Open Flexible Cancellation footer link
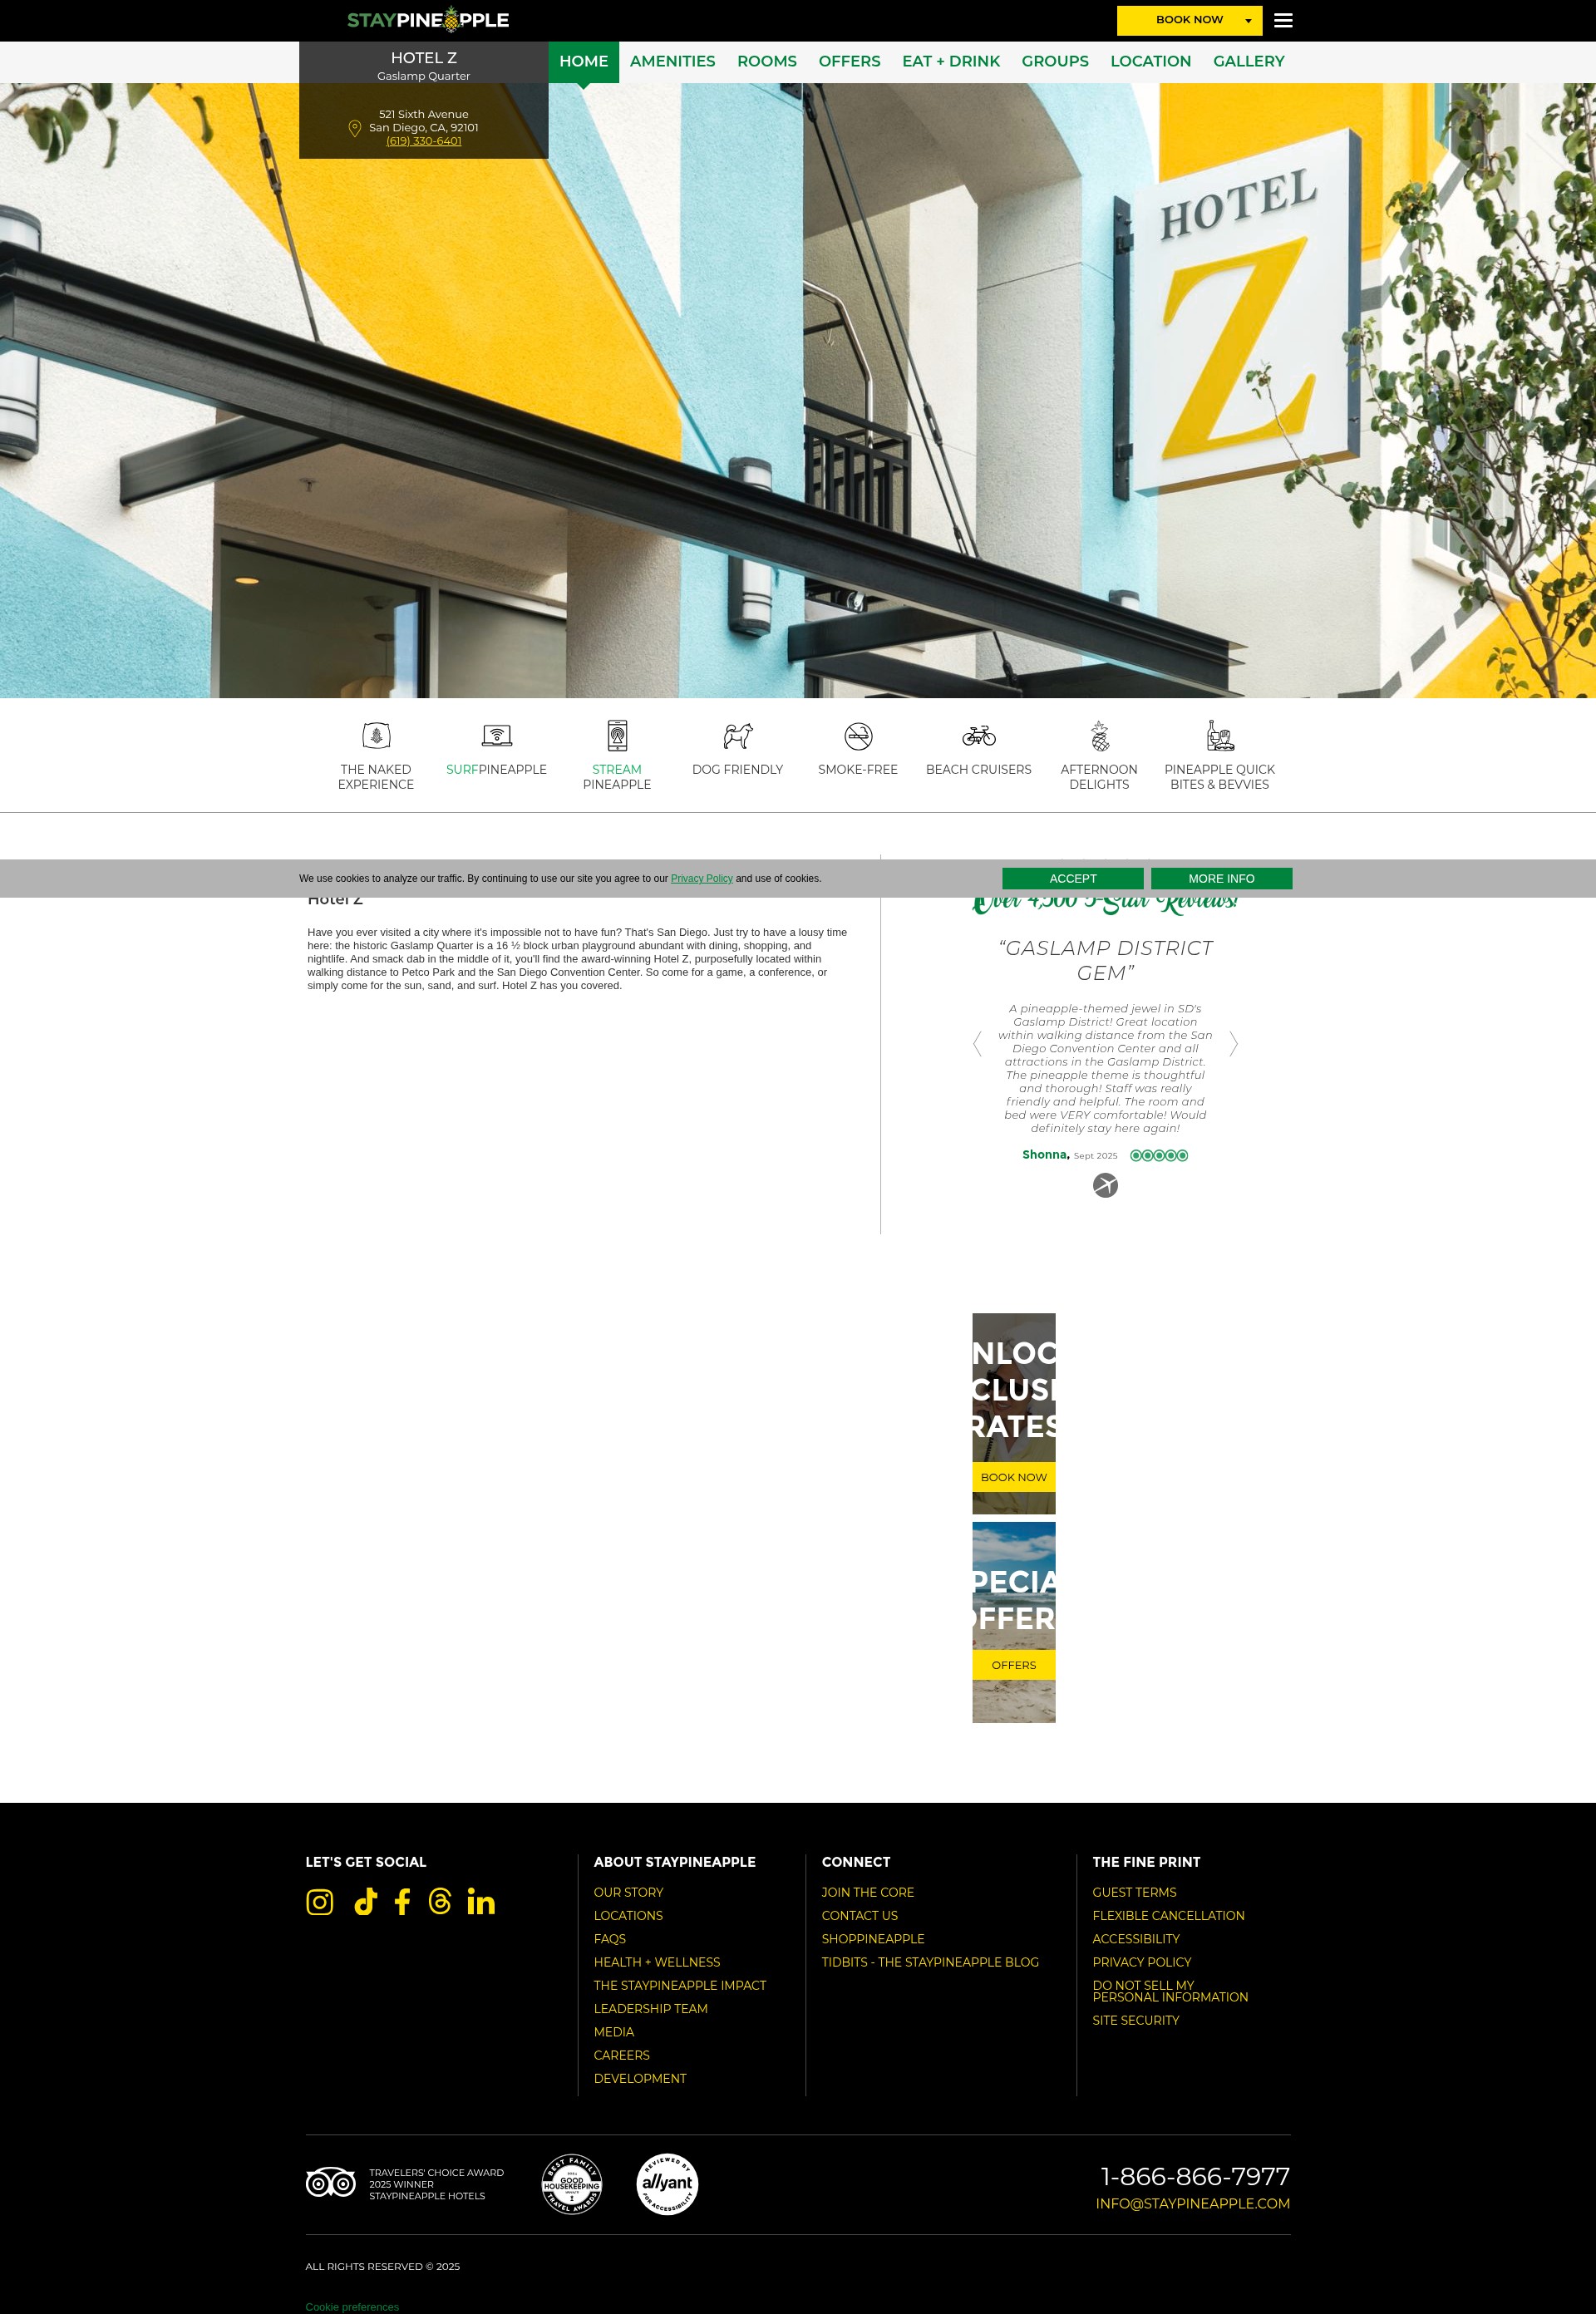Screen dimensions: 1596x2314 click(1168, 1915)
